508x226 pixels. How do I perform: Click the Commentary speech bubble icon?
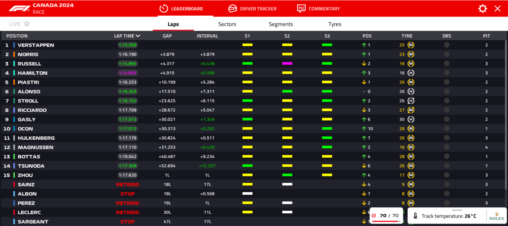[x=301, y=8]
